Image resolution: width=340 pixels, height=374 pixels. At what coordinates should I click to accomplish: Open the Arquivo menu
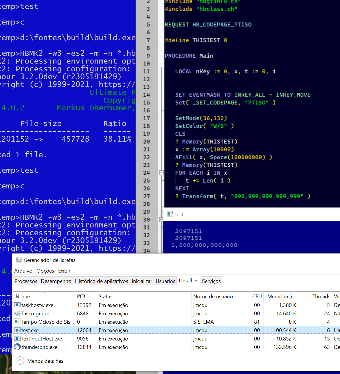pyautogui.click(x=23, y=271)
